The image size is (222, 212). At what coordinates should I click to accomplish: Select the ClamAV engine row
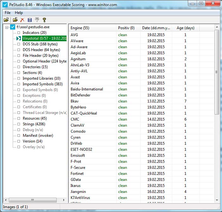click(141, 125)
